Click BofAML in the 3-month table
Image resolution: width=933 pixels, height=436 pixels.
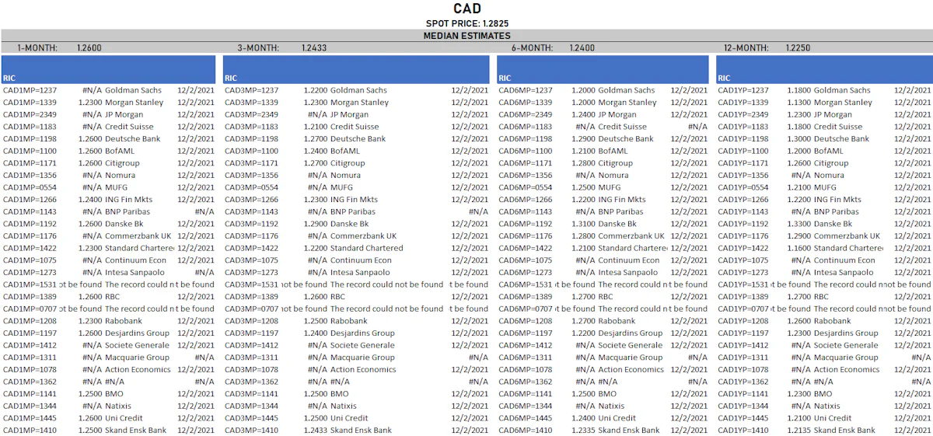tap(347, 151)
